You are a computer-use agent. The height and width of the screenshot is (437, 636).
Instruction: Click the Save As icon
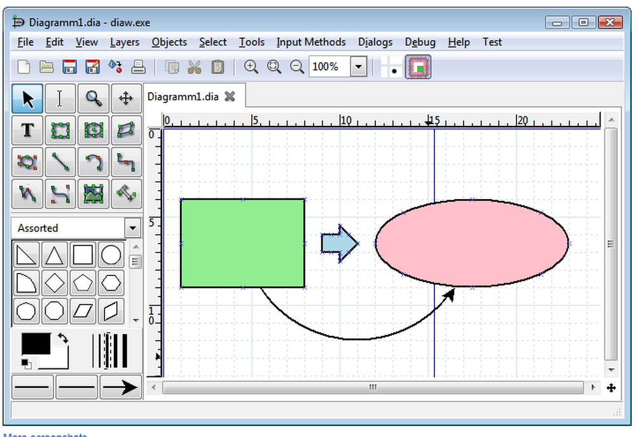pyautogui.click(x=92, y=67)
